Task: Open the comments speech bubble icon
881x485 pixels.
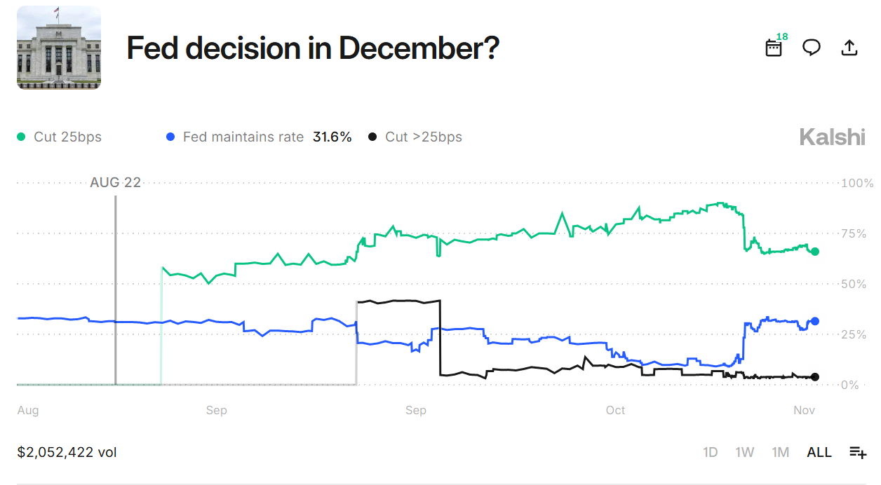Action: pyautogui.click(x=812, y=48)
